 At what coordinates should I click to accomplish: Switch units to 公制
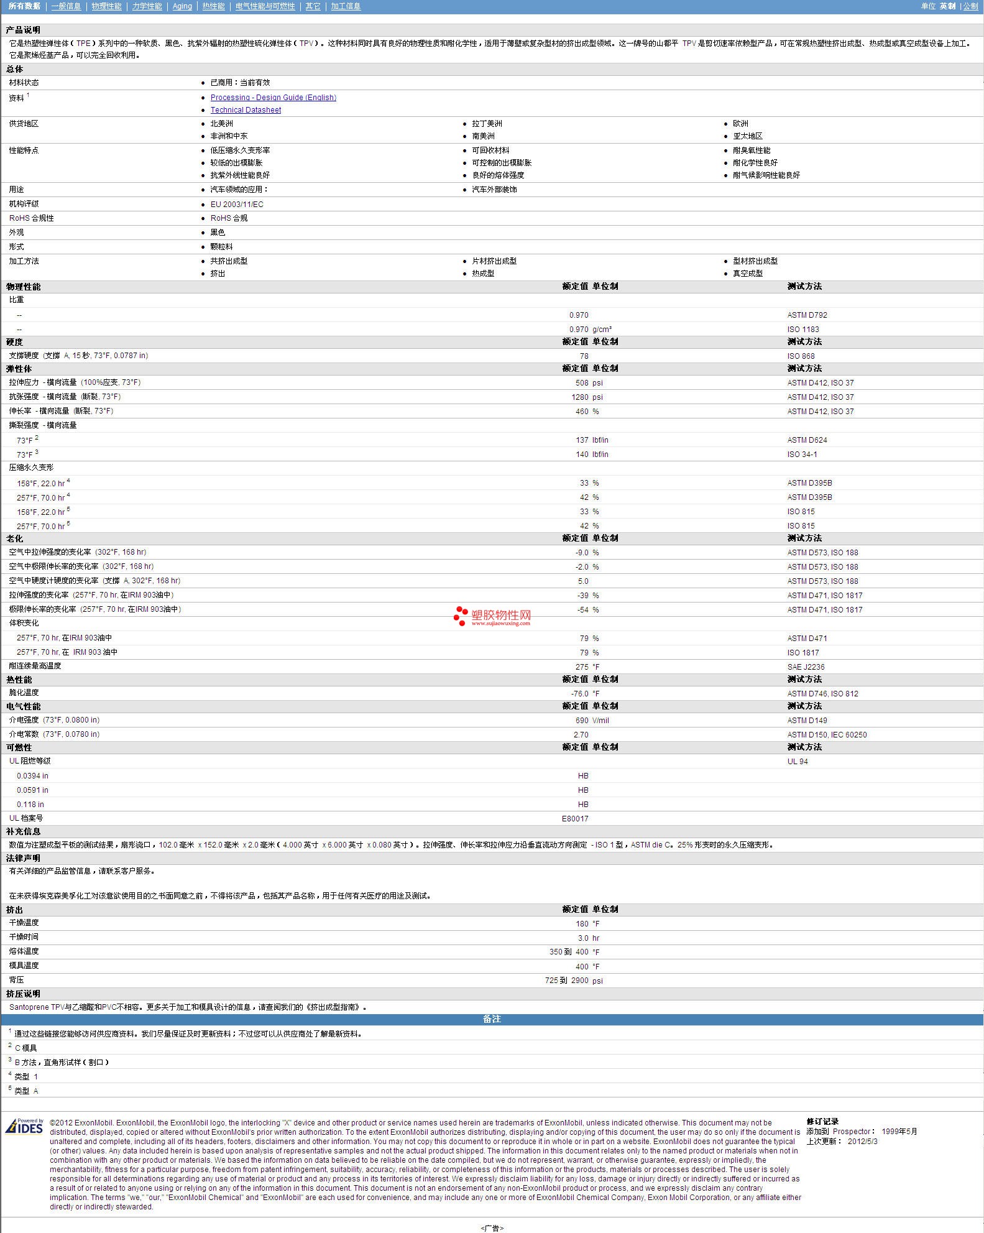(970, 6)
